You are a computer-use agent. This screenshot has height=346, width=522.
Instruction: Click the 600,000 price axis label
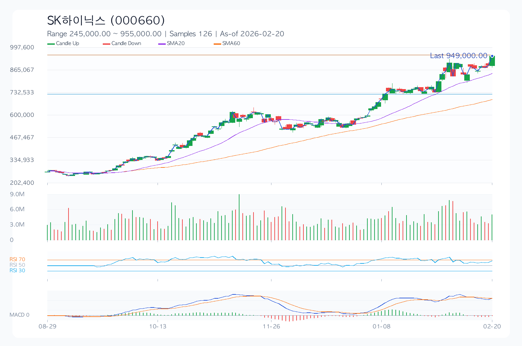[x=22, y=115]
